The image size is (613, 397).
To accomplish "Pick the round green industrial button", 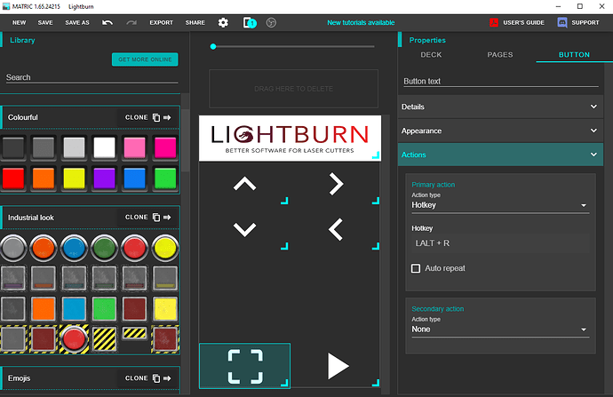I will [x=104, y=248].
